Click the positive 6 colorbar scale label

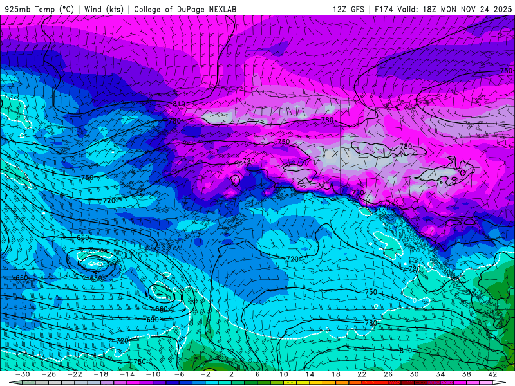tap(257, 374)
